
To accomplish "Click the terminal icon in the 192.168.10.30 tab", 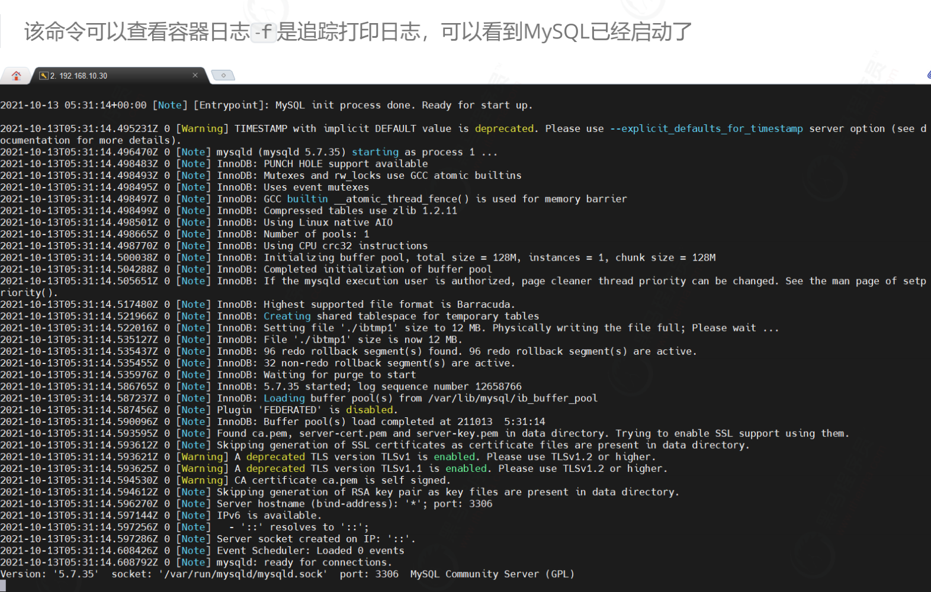I will coord(43,76).
